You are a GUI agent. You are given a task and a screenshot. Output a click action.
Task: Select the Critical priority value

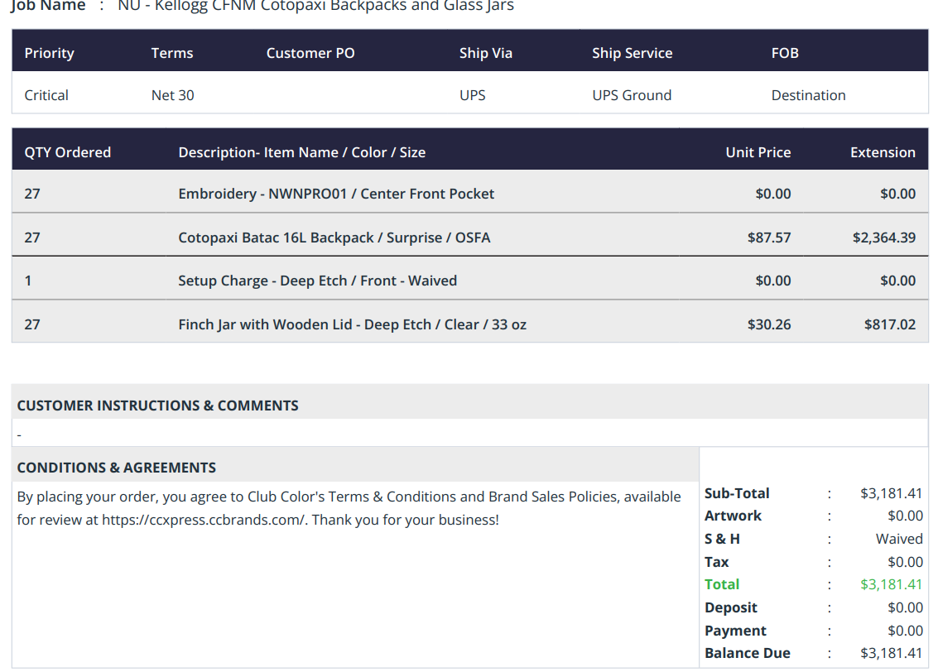(46, 95)
